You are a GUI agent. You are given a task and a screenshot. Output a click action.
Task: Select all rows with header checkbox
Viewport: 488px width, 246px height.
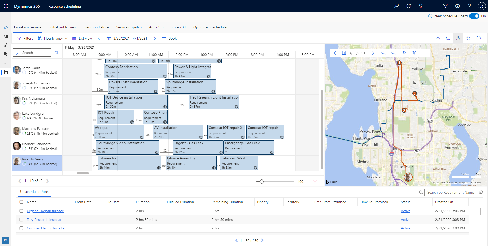point(21,202)
